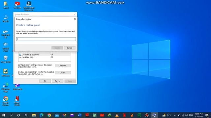This screenshot has height=118, width=211.
Task: Open the Windows Start menu
Action: click(x=4, y=115)
